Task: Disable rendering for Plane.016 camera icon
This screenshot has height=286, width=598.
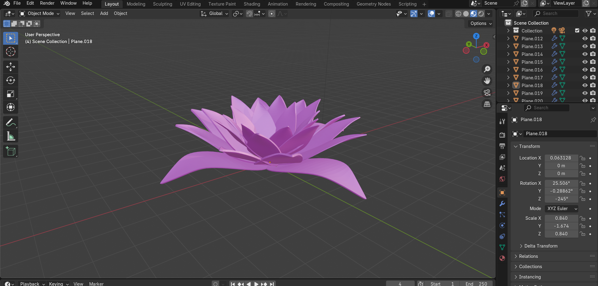Action: tap(593, 70)
